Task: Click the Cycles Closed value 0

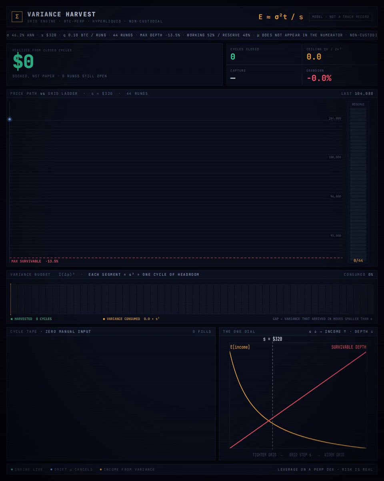Action: point(233,57)
